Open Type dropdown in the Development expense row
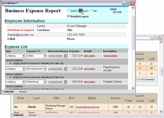164x118 pixels. 24,69
